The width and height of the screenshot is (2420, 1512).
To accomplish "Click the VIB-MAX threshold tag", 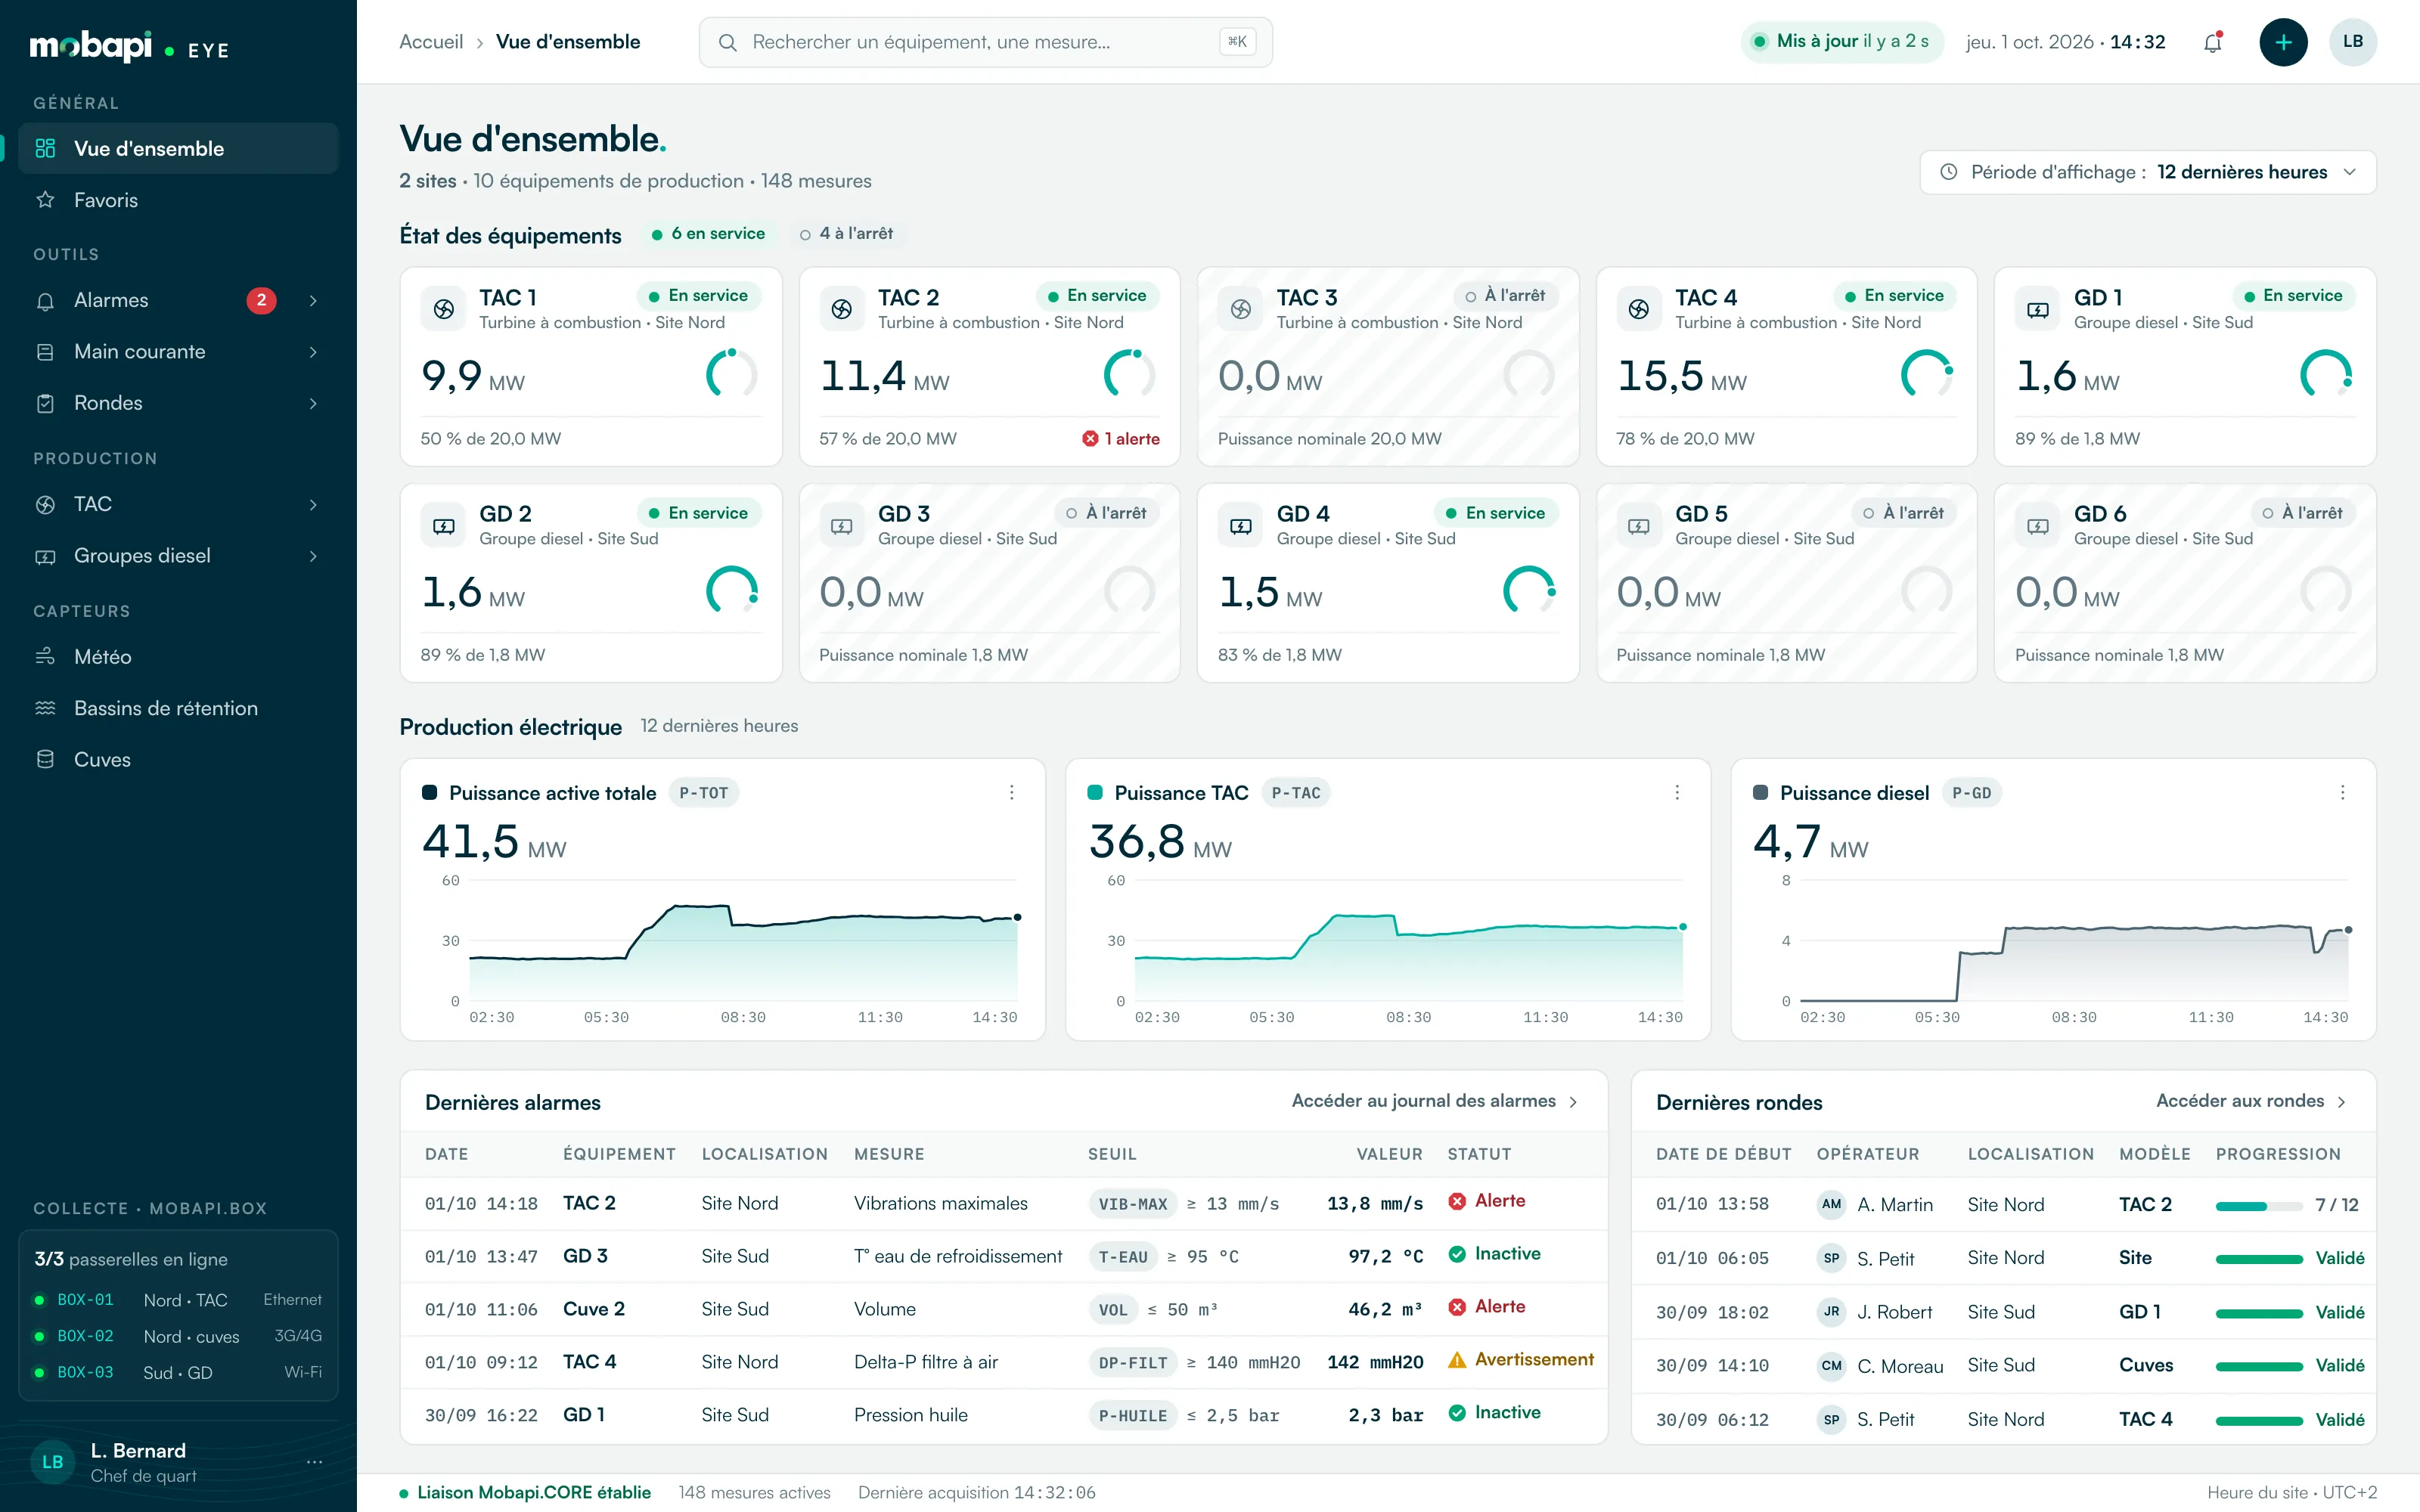I will [1132, 1204].
